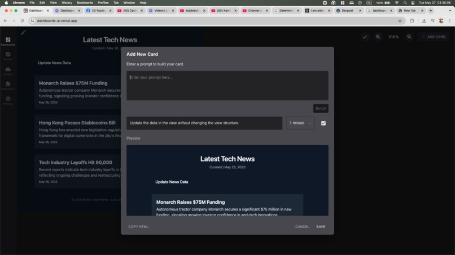Open macOS Spotlight search icon

coord(405,3)
